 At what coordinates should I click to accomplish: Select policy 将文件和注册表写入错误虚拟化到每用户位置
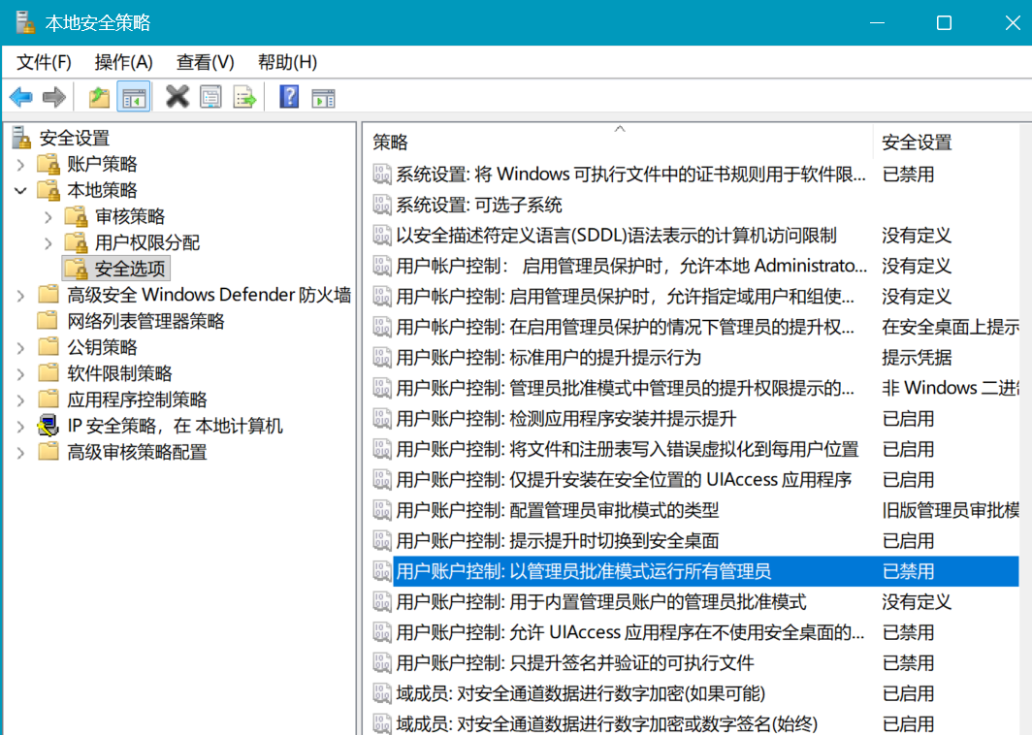pyautogui.click(x=628, y=449)
